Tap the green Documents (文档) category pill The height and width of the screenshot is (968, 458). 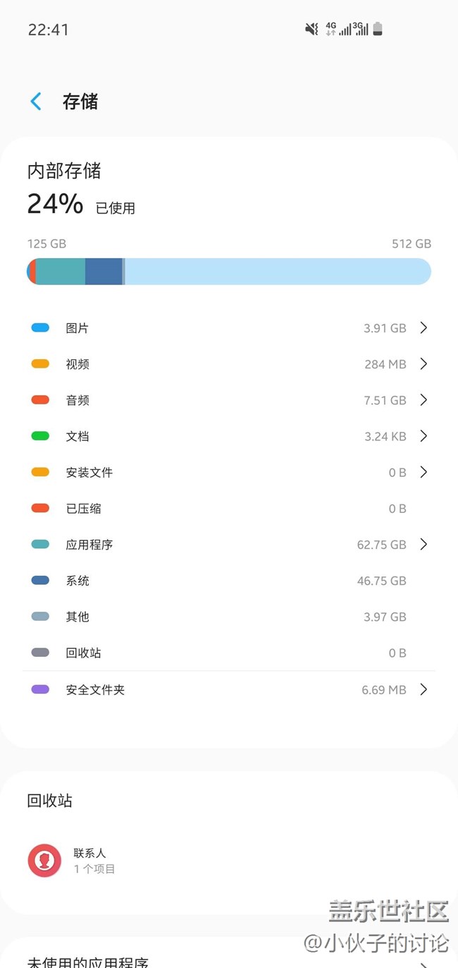40,436
